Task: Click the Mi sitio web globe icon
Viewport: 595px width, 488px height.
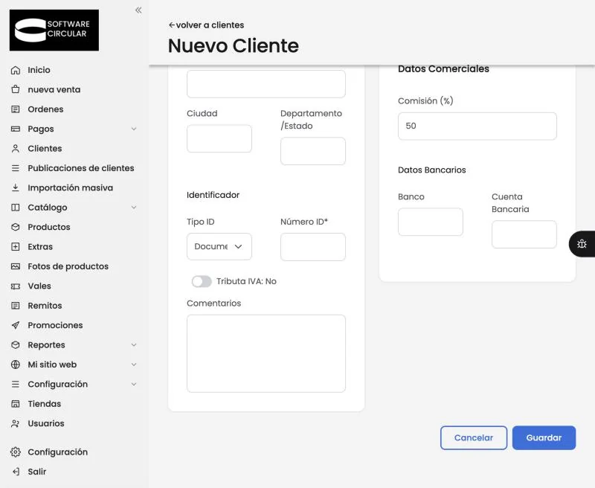Action: tap(16, 365)
